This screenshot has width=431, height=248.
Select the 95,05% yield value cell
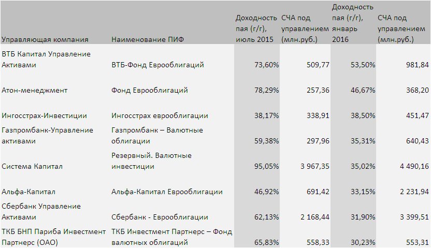[266, 167]
